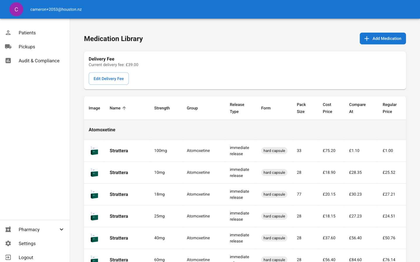Click hard capsule chip in 10mg row
This screenshot has height=262, width=420.
[x=274, y=172]
